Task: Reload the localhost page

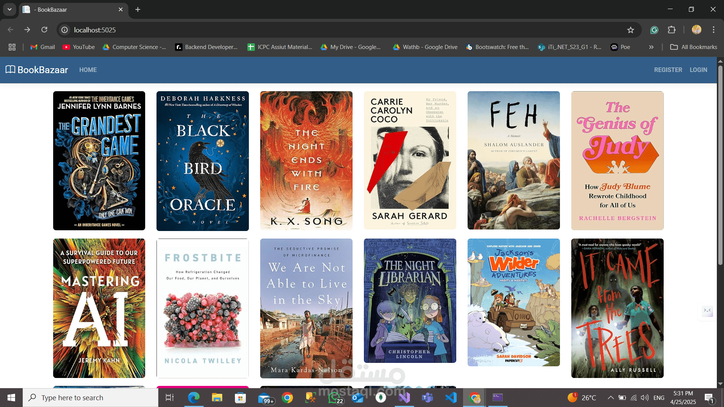Action: click(x=44, y=30)
